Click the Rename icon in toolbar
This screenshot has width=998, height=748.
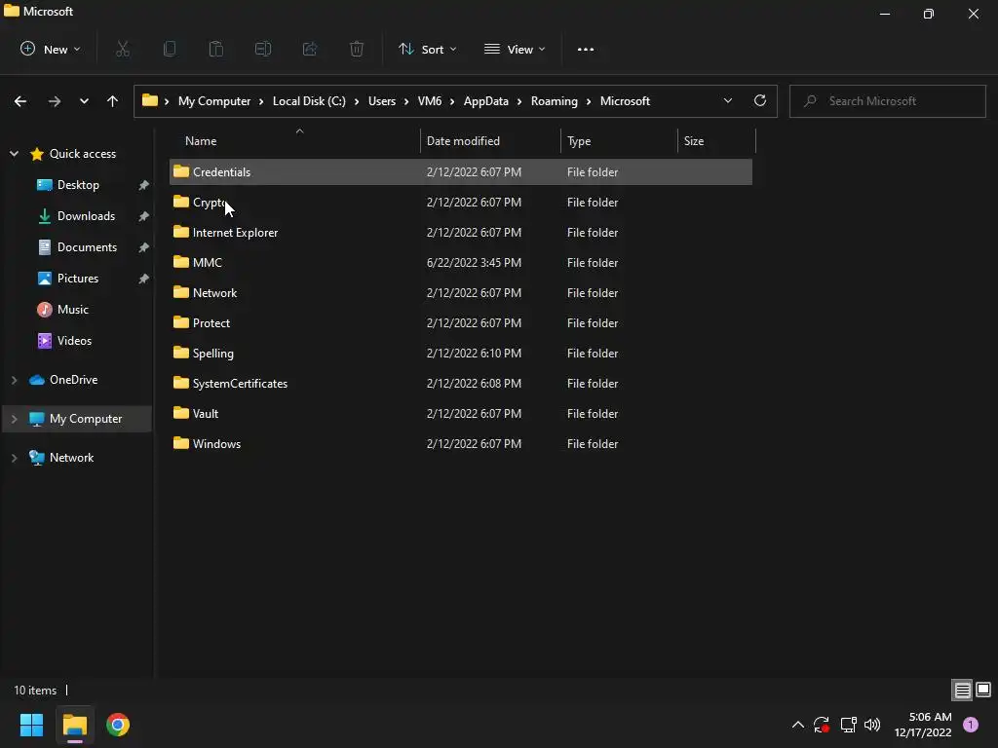[x=263, y=49]
